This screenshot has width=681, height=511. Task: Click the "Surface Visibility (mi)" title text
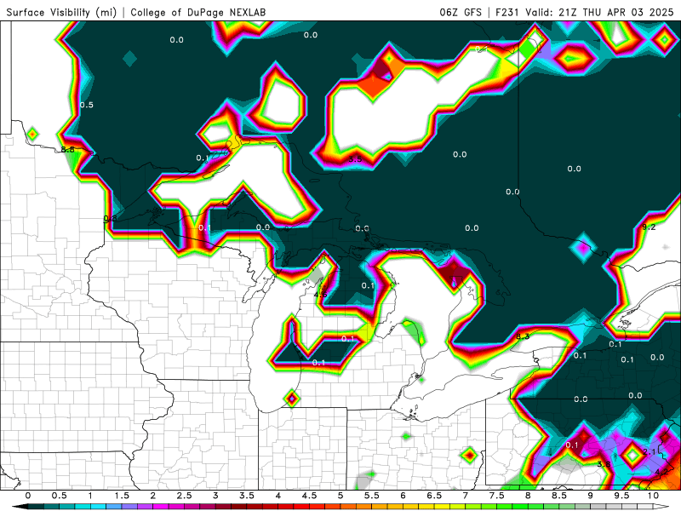coord(61,12)
